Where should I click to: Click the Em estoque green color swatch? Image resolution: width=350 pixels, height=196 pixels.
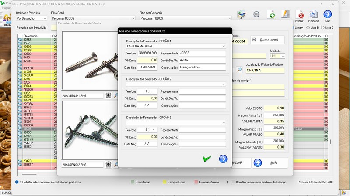point(133,182)
